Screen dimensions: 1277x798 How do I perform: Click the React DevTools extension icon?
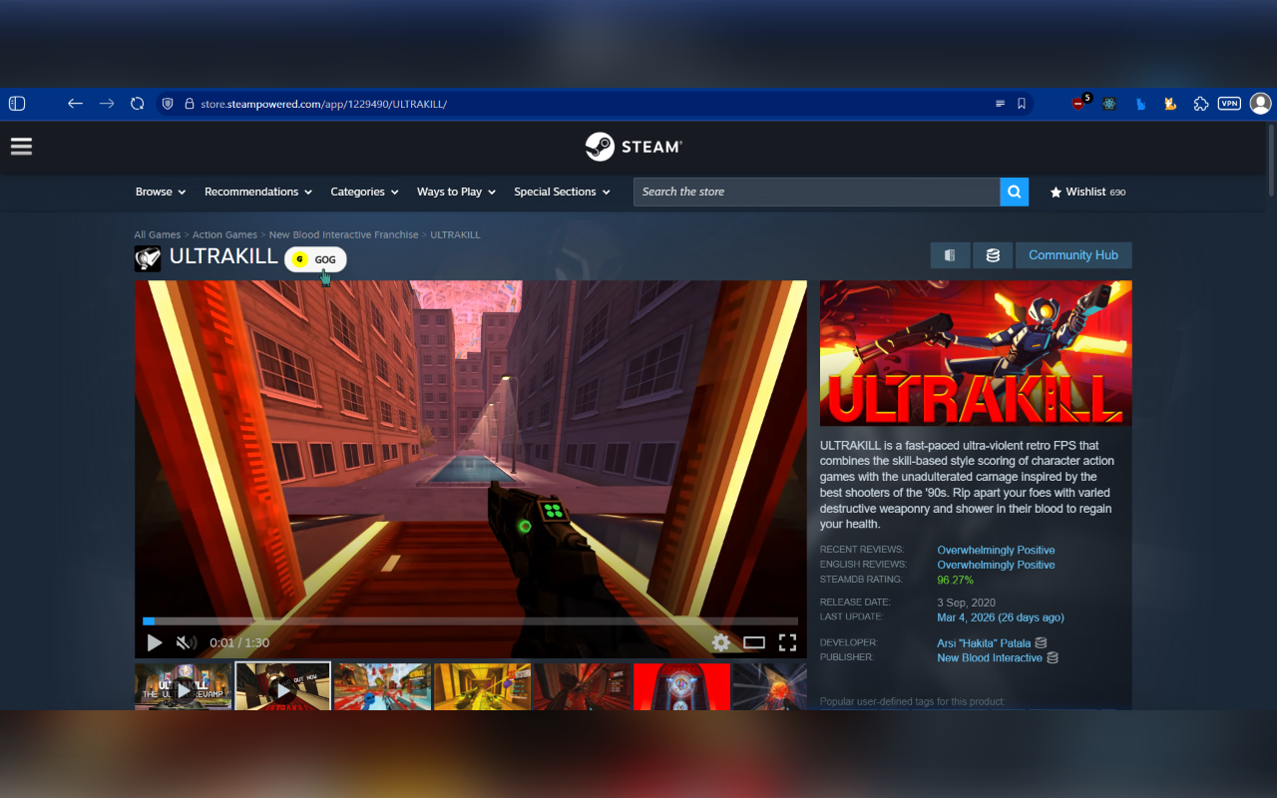[1109, 104]
